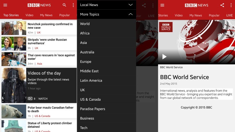Open hamburger menu on the Top Stories screen
Screen dimensions: 235x132
point(5,5)
